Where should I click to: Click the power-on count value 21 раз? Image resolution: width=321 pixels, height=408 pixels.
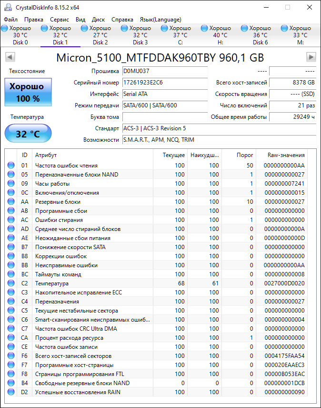tap(293, 105)
